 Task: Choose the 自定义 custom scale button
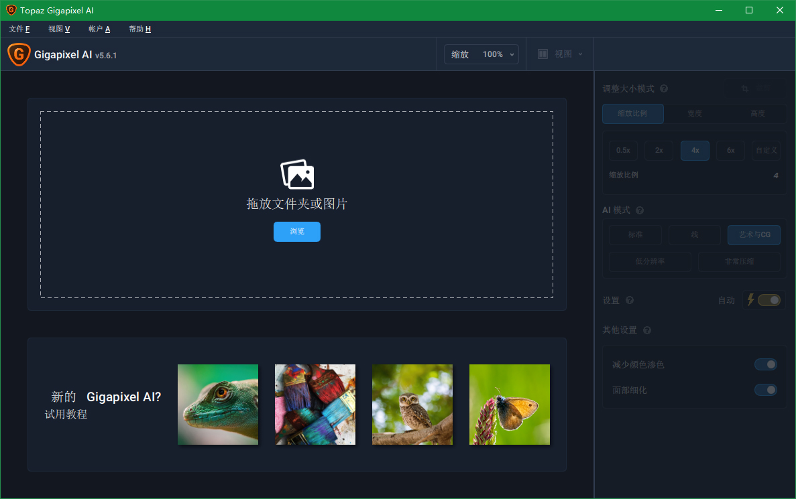pos(766,151)
